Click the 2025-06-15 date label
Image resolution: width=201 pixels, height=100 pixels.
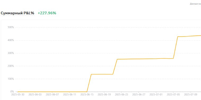point(87,95)
